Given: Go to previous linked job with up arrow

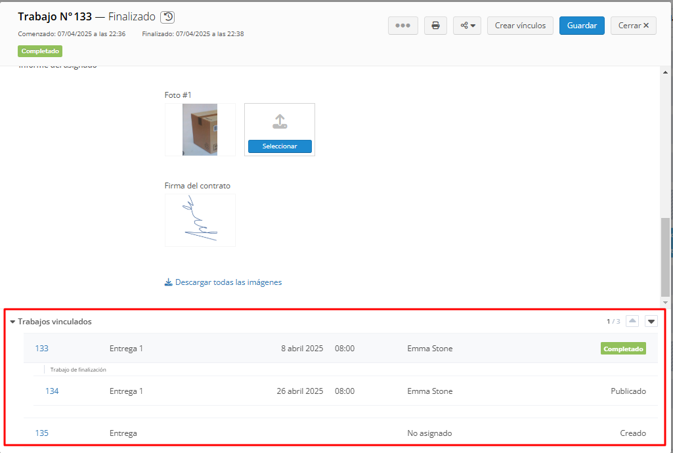Looking at the screenshot, I should 632,321.
